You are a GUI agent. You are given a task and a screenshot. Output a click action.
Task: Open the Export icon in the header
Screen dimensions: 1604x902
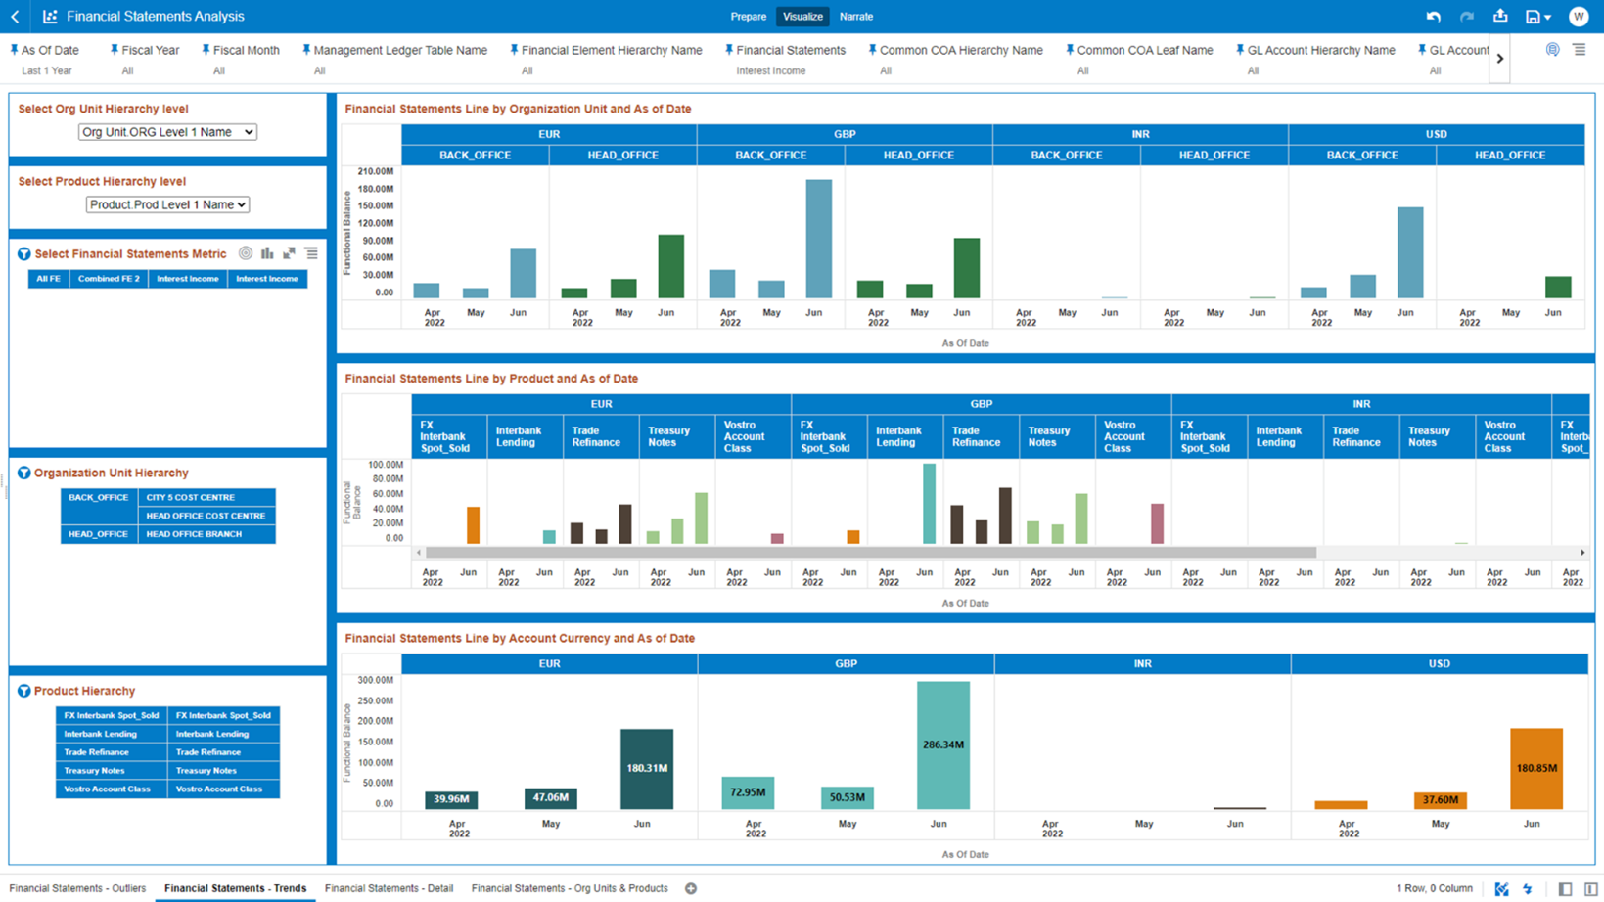pos(1501,16)
